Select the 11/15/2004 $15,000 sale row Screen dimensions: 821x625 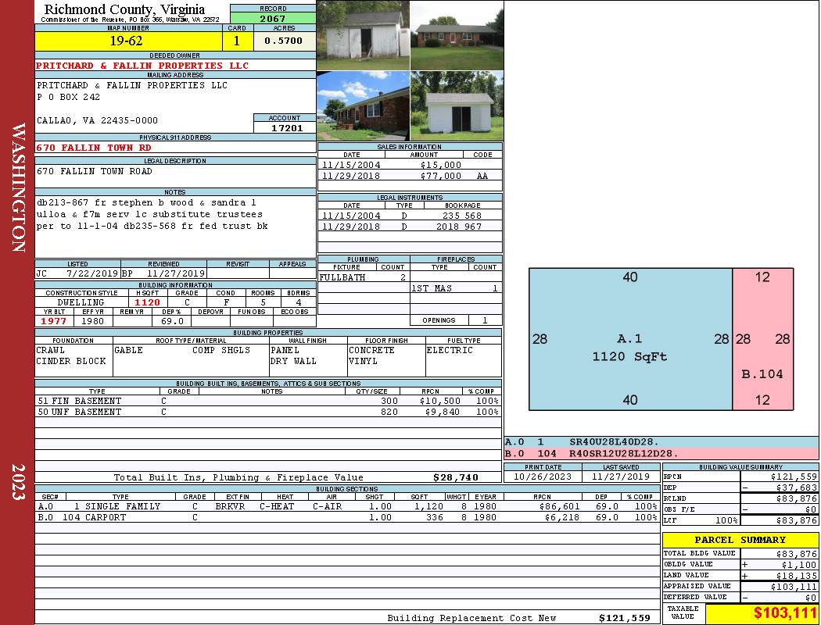coord(410,165)
